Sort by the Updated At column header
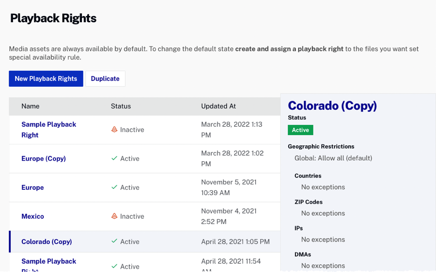Image resolution: width=436 pixels, height=272 pixels. coord(218,106)
